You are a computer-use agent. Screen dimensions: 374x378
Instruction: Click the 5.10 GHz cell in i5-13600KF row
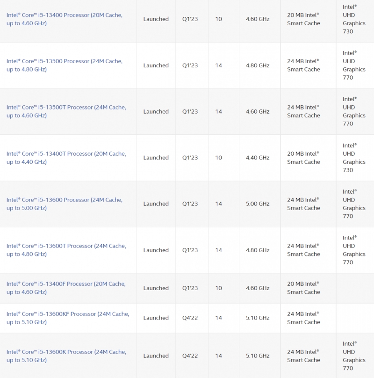(x=258, y=318)
